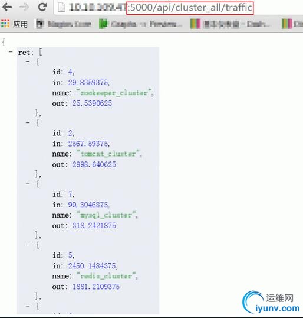The image size is (303, 318).
Task: Go back with the browser back arrow
Action: 7,7
